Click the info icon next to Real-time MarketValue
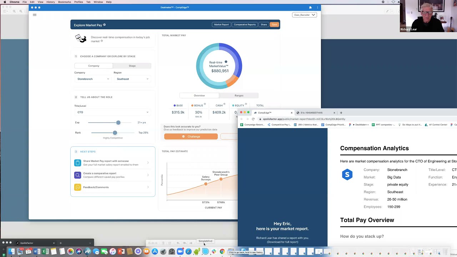 [226, 62]
